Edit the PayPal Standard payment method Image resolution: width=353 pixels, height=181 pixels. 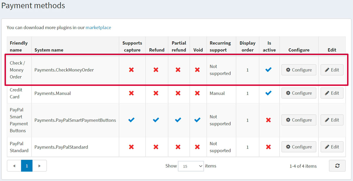(332, 147)
